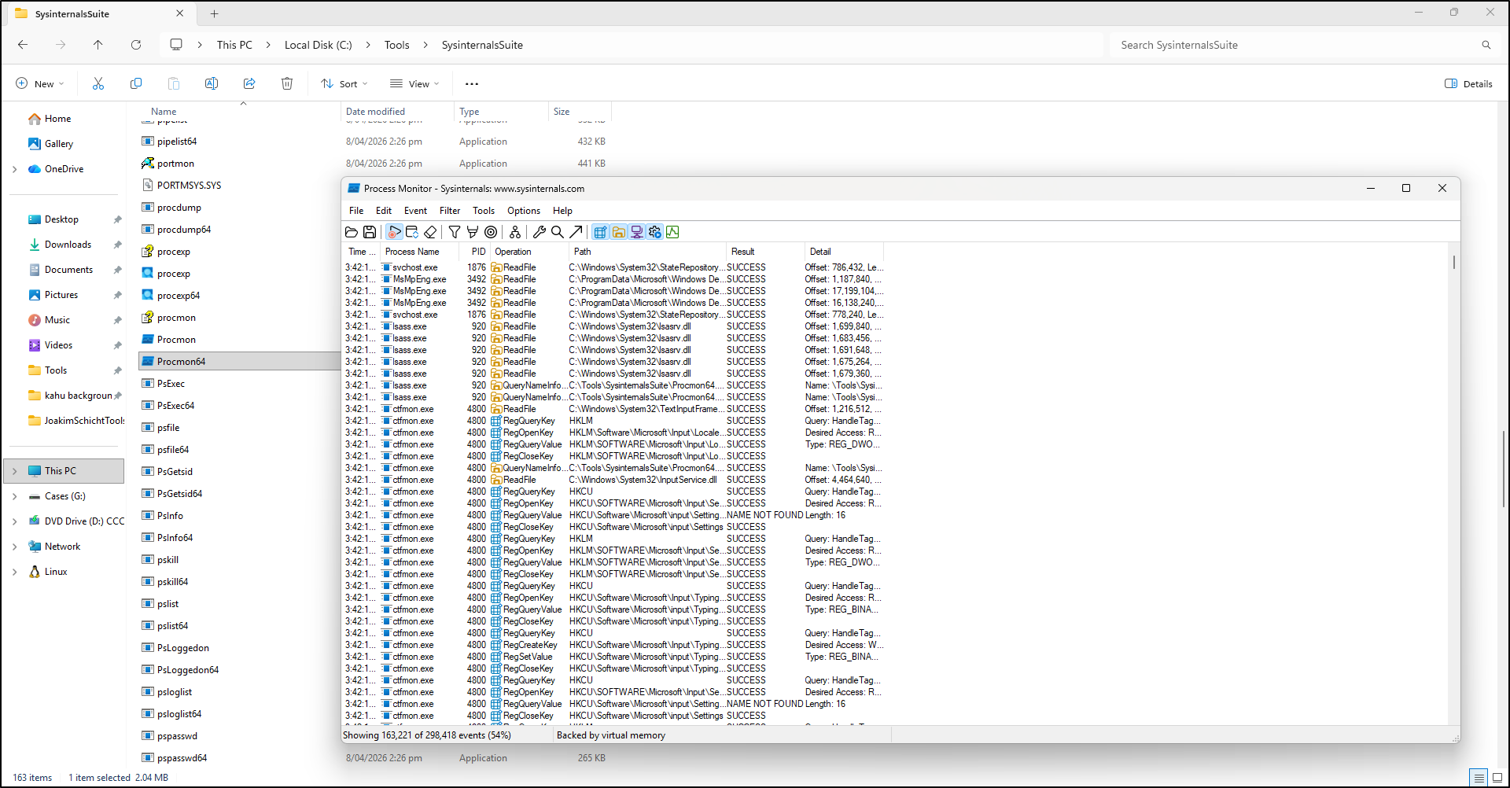This screenshot has width=1510, height=788.
Task: Switch Explorer to large icons view
Action: pyautogui.click(x=1497, y=778)
